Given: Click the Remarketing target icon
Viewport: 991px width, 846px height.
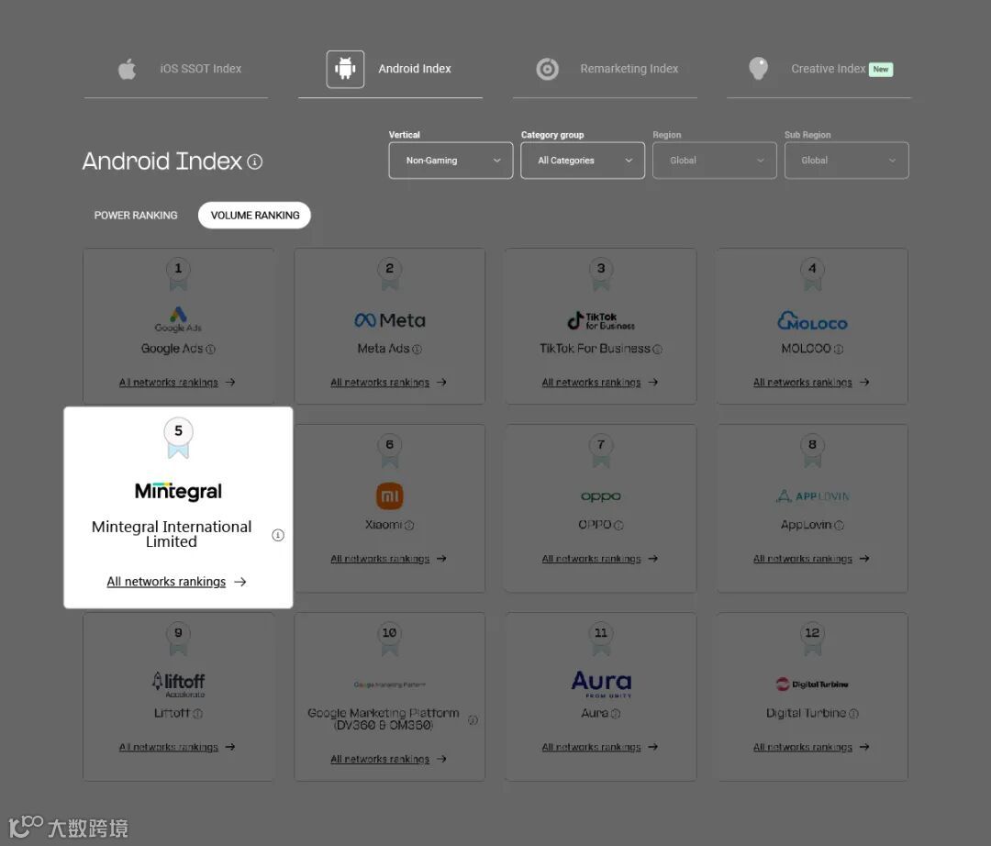Looking at the screenshot, I should point(547,69).
